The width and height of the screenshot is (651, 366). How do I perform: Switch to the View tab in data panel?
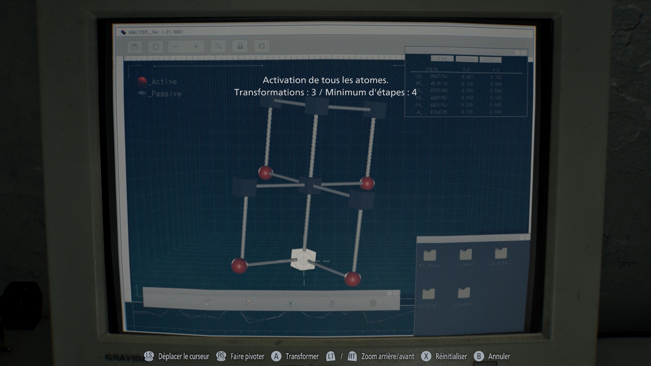tap(442, 59)
